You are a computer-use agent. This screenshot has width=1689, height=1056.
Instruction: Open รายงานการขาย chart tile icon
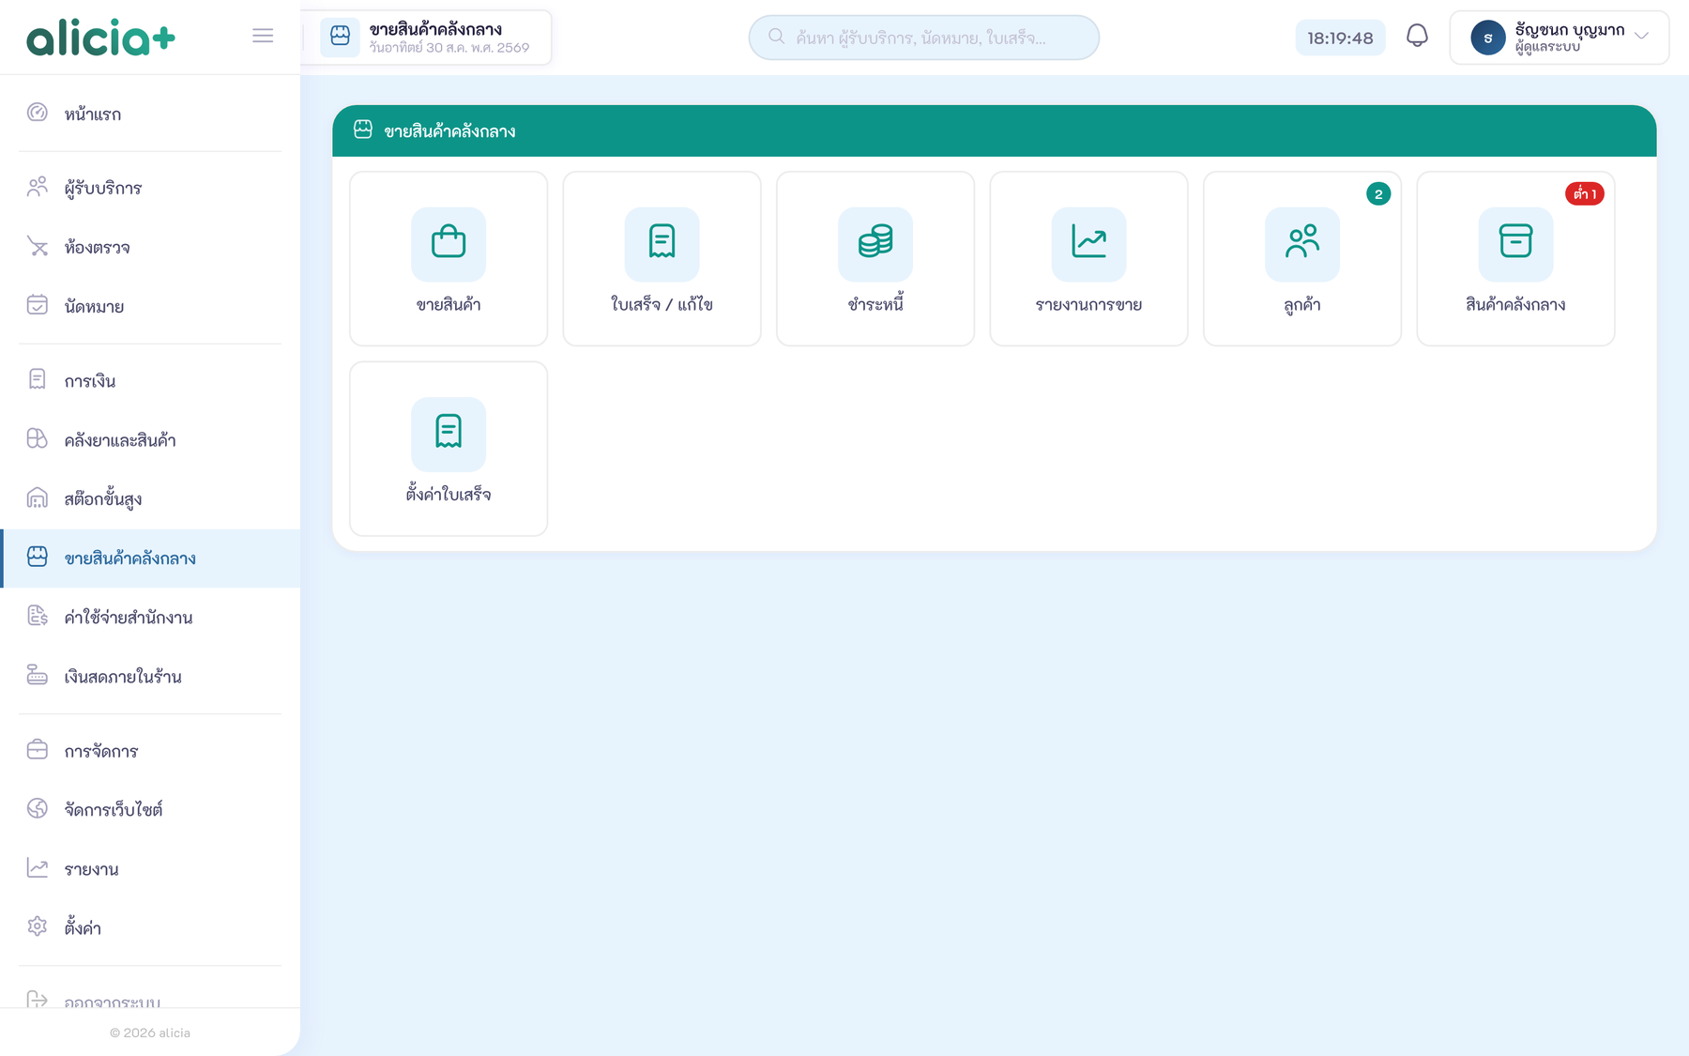point(1088,244)
